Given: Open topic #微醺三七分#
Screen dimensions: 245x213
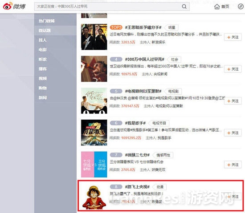Looking at the screenshot, I should click(137, 155).
